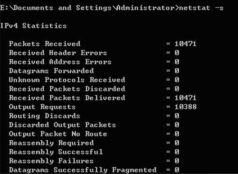Click the Packets Received value 10471
The image size is (238, 174).
click(186, 44)
